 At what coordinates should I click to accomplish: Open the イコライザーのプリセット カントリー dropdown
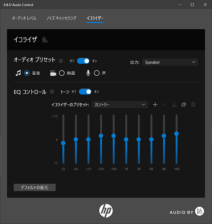click(x=120, y=105)
